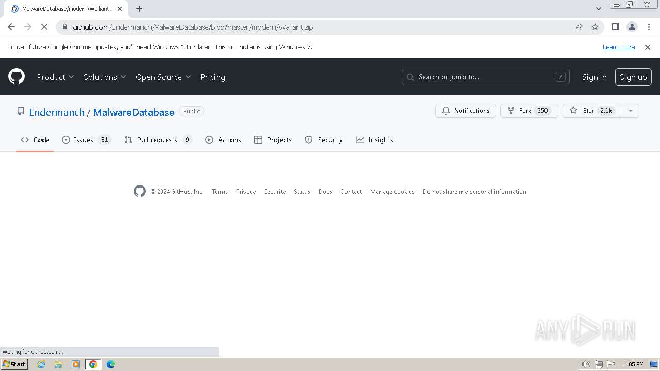Click the system clock showing 1:05 PM
Image resolution: width=660 pixels, height=371 pixels.
(x=634, y=364)
